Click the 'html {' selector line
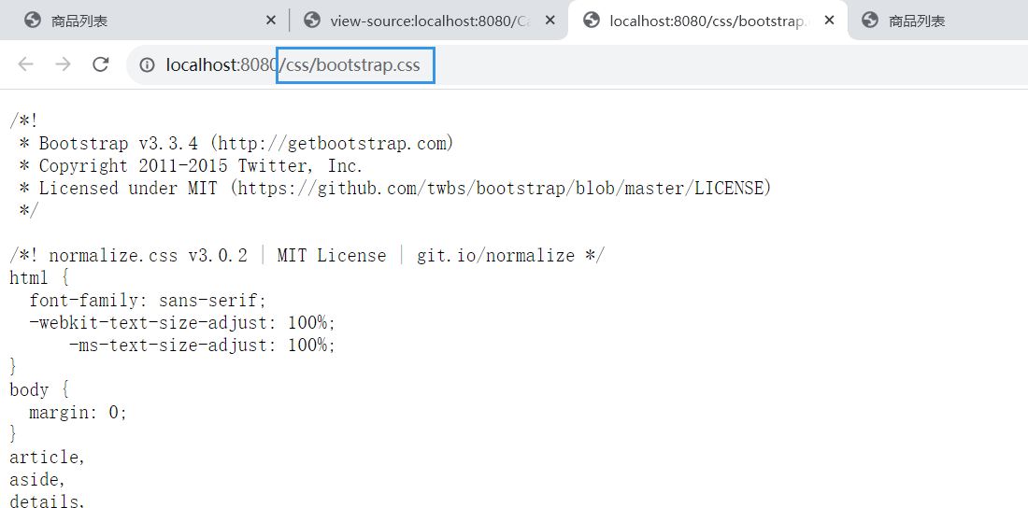1028x508 pixels. (39, 278)
